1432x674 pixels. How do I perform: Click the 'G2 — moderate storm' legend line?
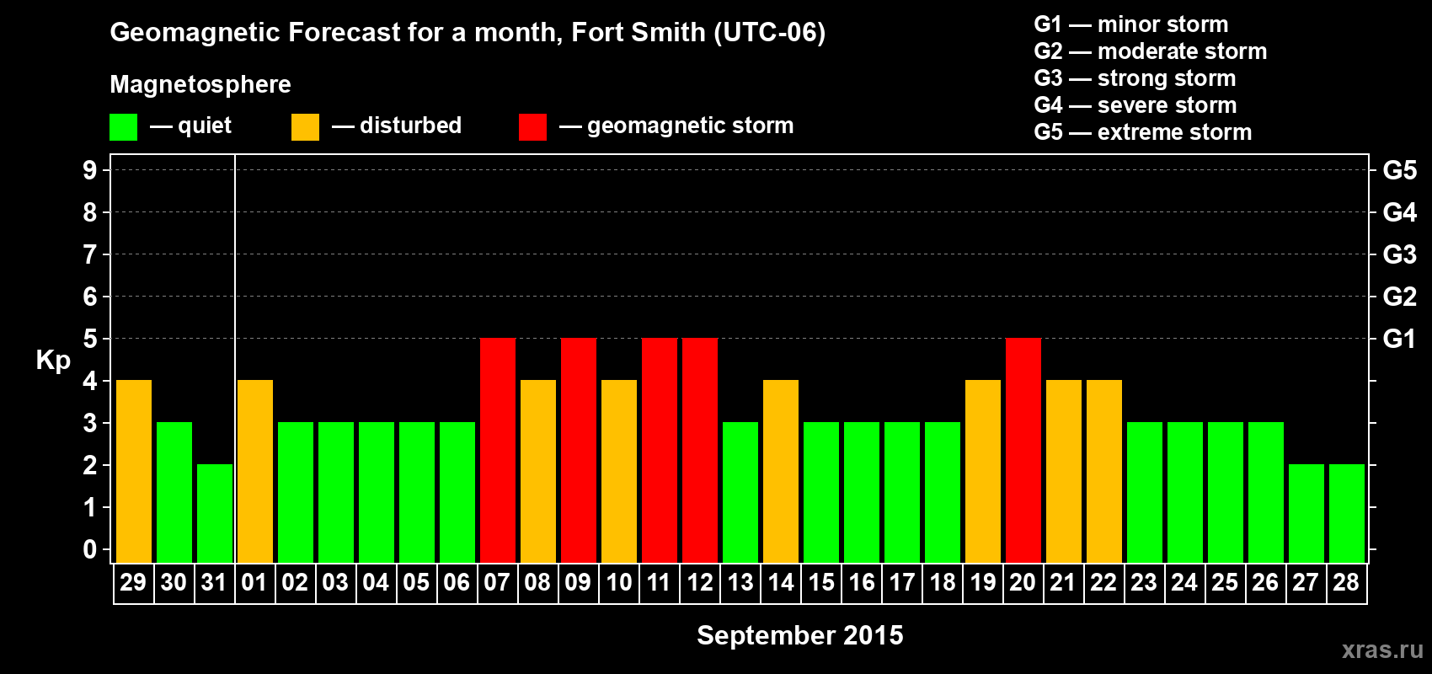pos(1150,51)
